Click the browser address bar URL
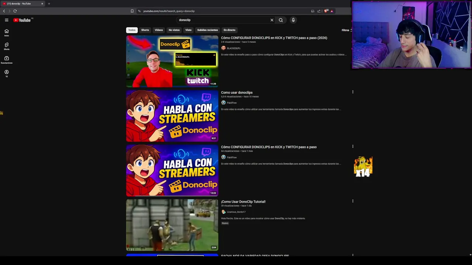The height and width of the screenshot is (265, 472). (x=169, y=11)
